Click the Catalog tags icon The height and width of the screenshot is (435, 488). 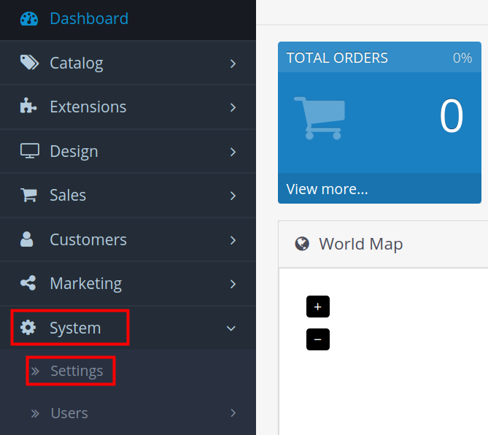(x=29, y=63)
